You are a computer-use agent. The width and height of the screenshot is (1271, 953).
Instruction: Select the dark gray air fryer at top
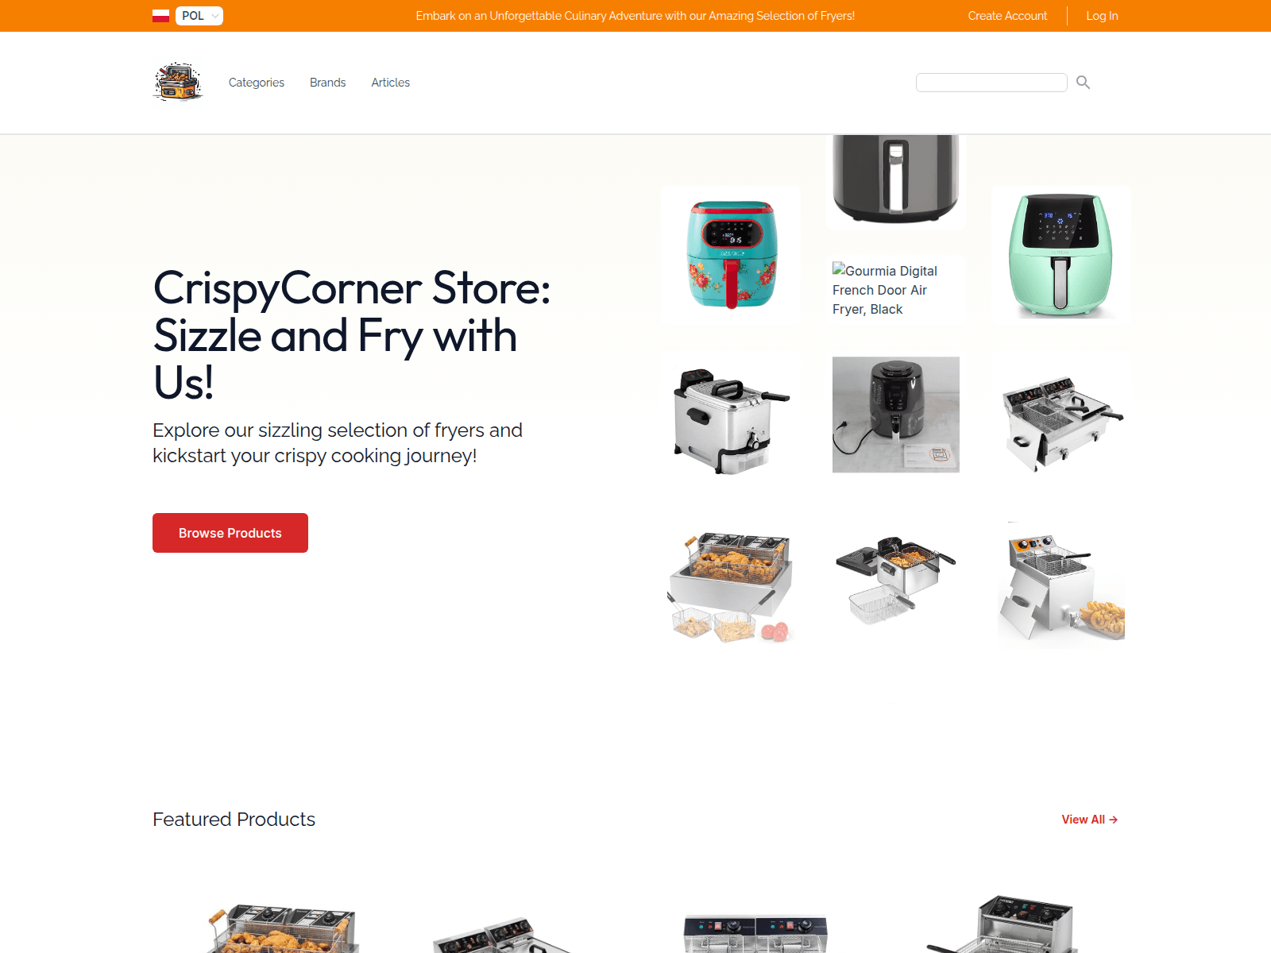point(896,179)
